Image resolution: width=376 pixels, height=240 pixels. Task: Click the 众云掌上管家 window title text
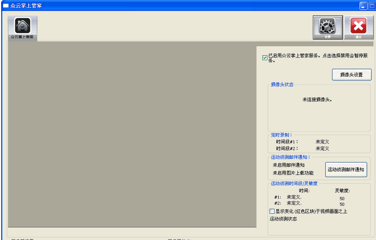point(26,6)
